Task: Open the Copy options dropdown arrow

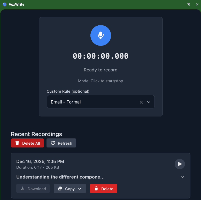Action: [80, 189]
